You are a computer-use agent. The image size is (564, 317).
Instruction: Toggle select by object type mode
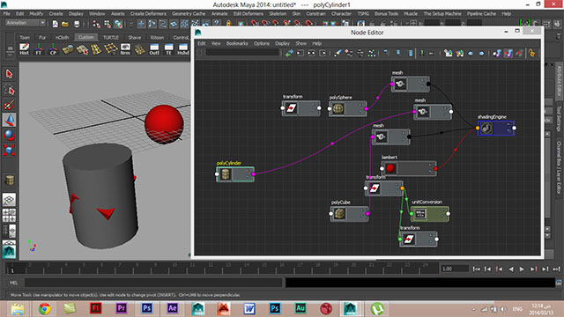point(108,24)
